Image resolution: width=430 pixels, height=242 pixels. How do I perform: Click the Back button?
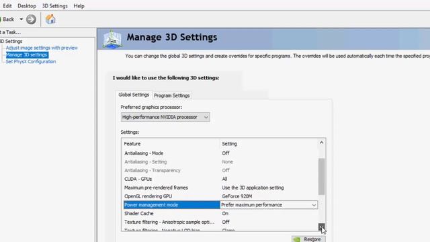[x=7, y=19]
